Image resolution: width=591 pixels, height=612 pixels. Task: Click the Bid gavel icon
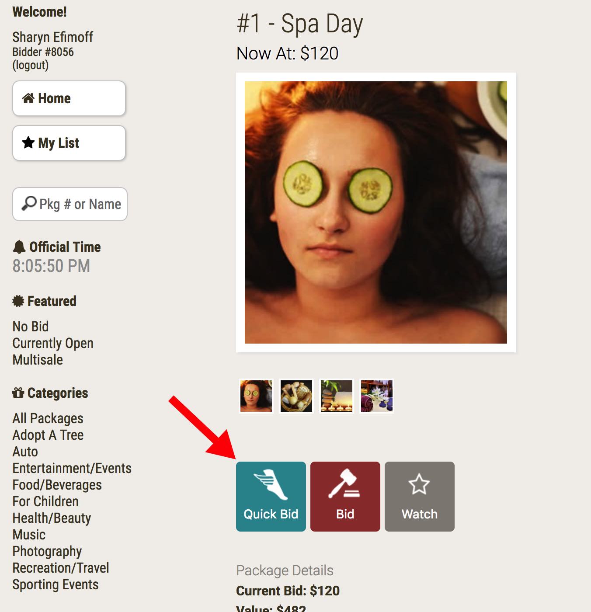click(x=344, y=483)
